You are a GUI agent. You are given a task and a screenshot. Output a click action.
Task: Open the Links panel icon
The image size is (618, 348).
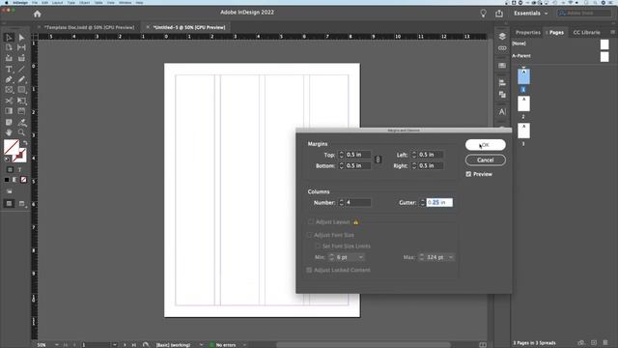[x=502, y=48]
